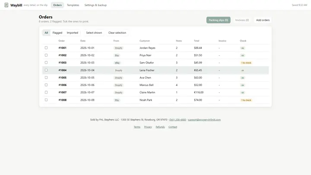Open the Terms footer link
The height and width of the screenshot is (175, 311).
(x=137, y=127)
